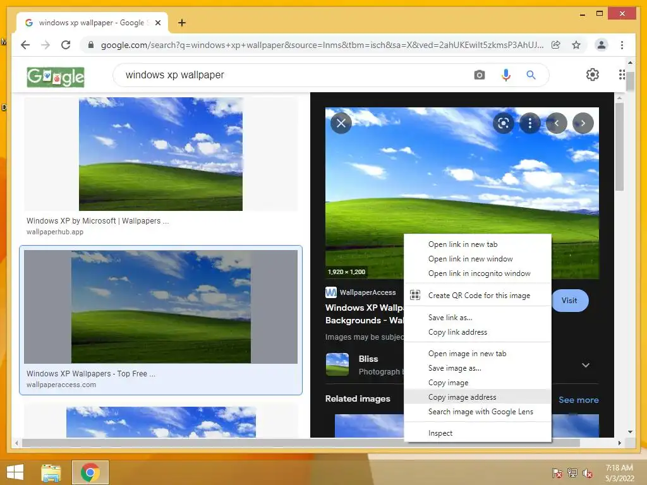Expand the Bliss info chevron
Image resolution: width=647 pixels, height=485 pixels.
click(x=586, y=365)
